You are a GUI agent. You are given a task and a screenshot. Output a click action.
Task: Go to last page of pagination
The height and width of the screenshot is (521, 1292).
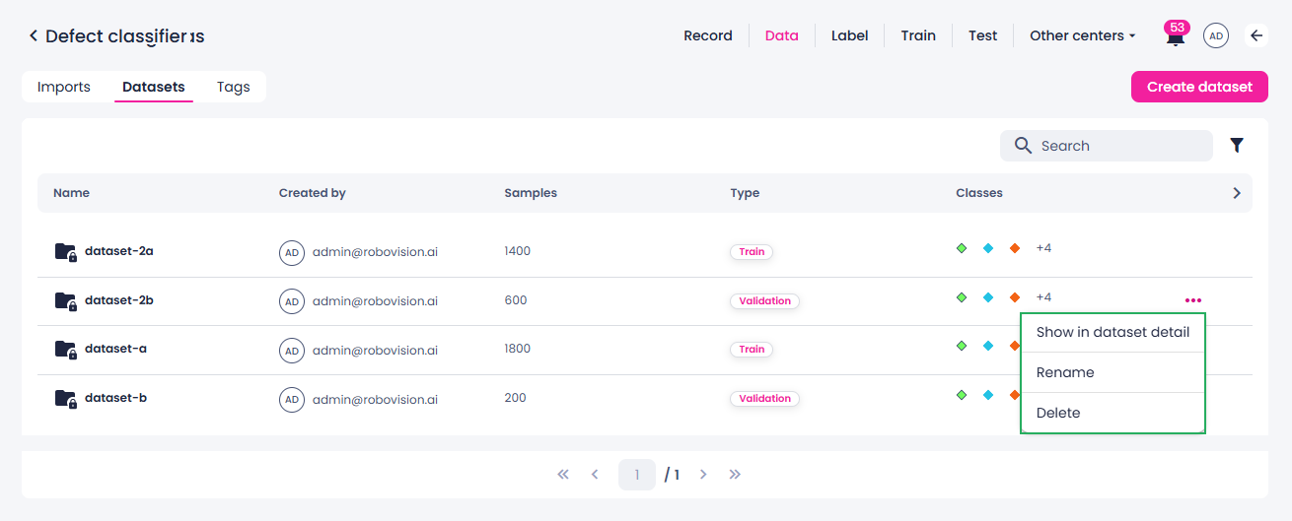click(735, 475)
